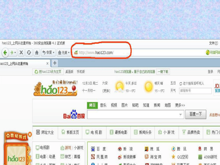Select the 新闻 search tab
Image resolution: width=220 pixels, height=165 pixels.
(x=157, y=105)
